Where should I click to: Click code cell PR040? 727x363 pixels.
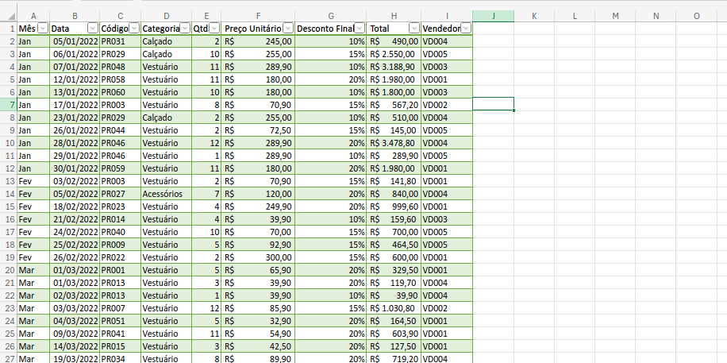pyautogui.click(x=121, y=232)
